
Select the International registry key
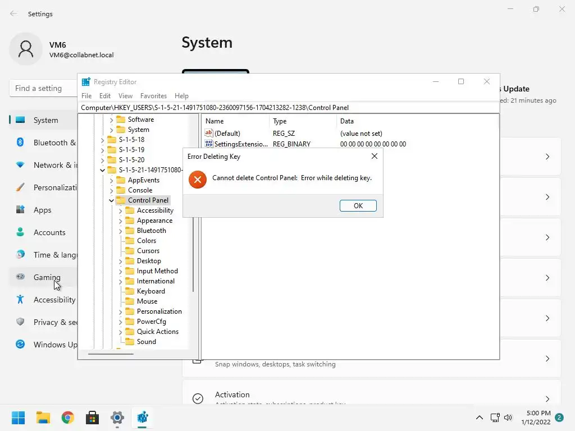click(x=156, y=281)
